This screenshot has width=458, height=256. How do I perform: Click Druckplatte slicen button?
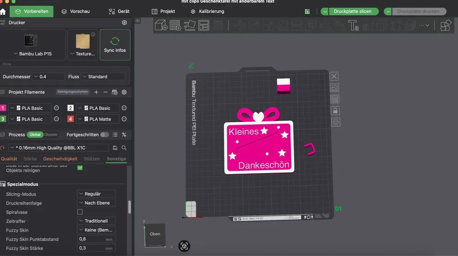coord(353,11)
